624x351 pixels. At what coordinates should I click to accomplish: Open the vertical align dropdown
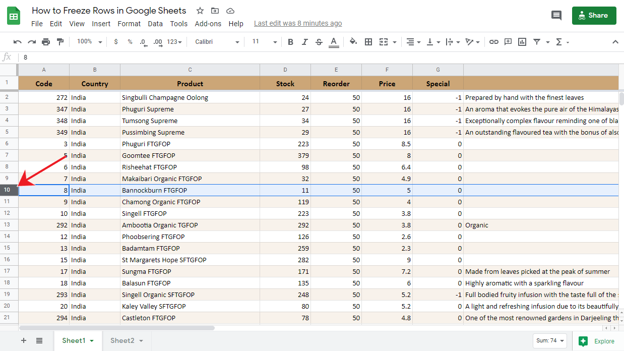(433, 42)
